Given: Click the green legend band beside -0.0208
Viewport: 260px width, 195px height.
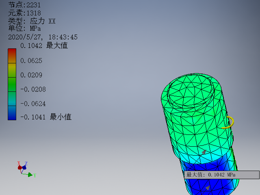Looking at the screenshot, I should 12,84.
